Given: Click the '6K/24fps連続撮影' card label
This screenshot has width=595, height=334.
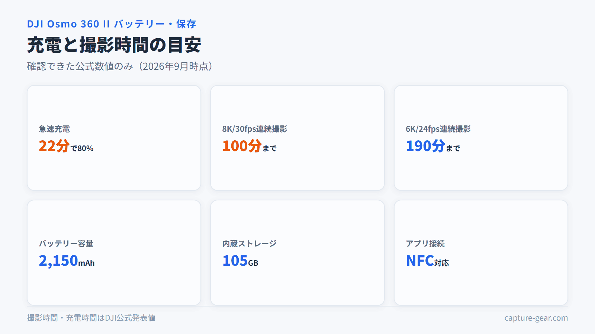Looking at the screenshot, I should (x=438, y=129).
